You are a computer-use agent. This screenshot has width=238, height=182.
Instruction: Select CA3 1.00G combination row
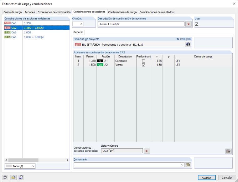pos(37,32)
